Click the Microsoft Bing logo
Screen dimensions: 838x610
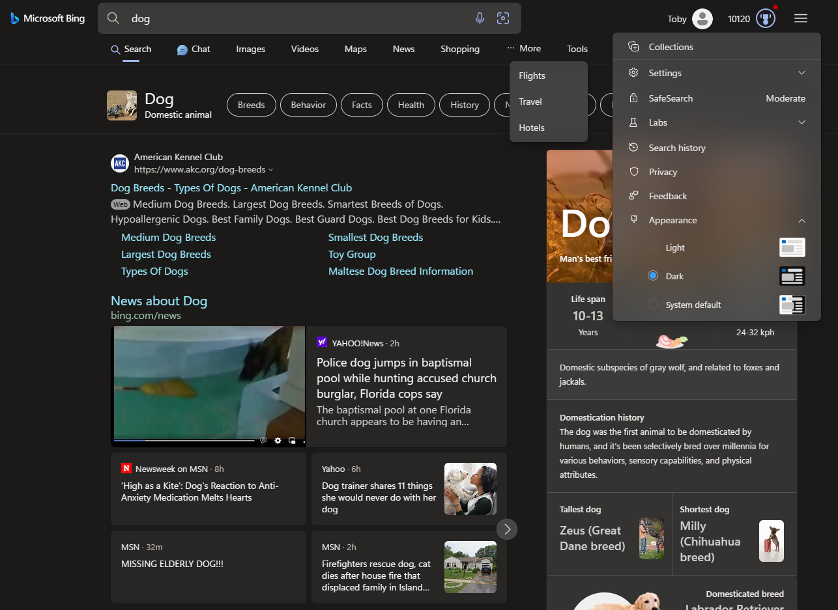click(48, 18)
